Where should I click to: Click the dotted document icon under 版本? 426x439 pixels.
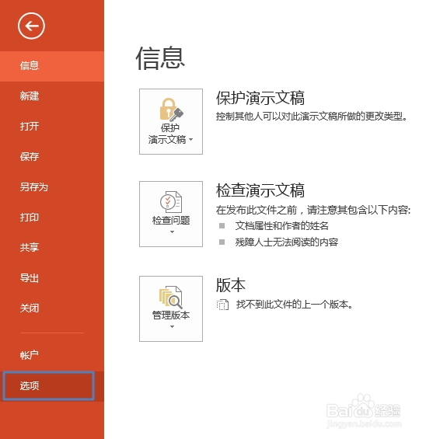tap(222, 305)
